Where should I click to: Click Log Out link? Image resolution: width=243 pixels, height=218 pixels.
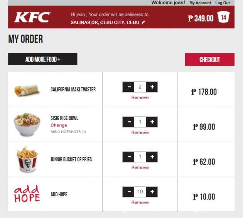pyautogui.click(x=223, y=3)
